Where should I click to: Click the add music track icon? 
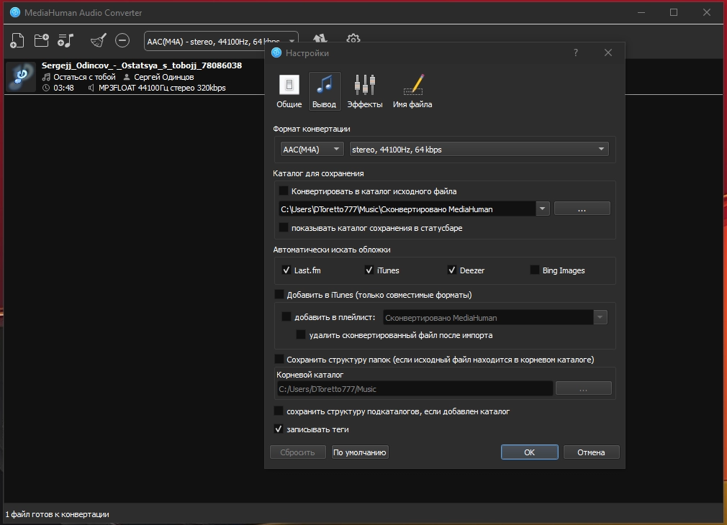(x=66, y=41)
